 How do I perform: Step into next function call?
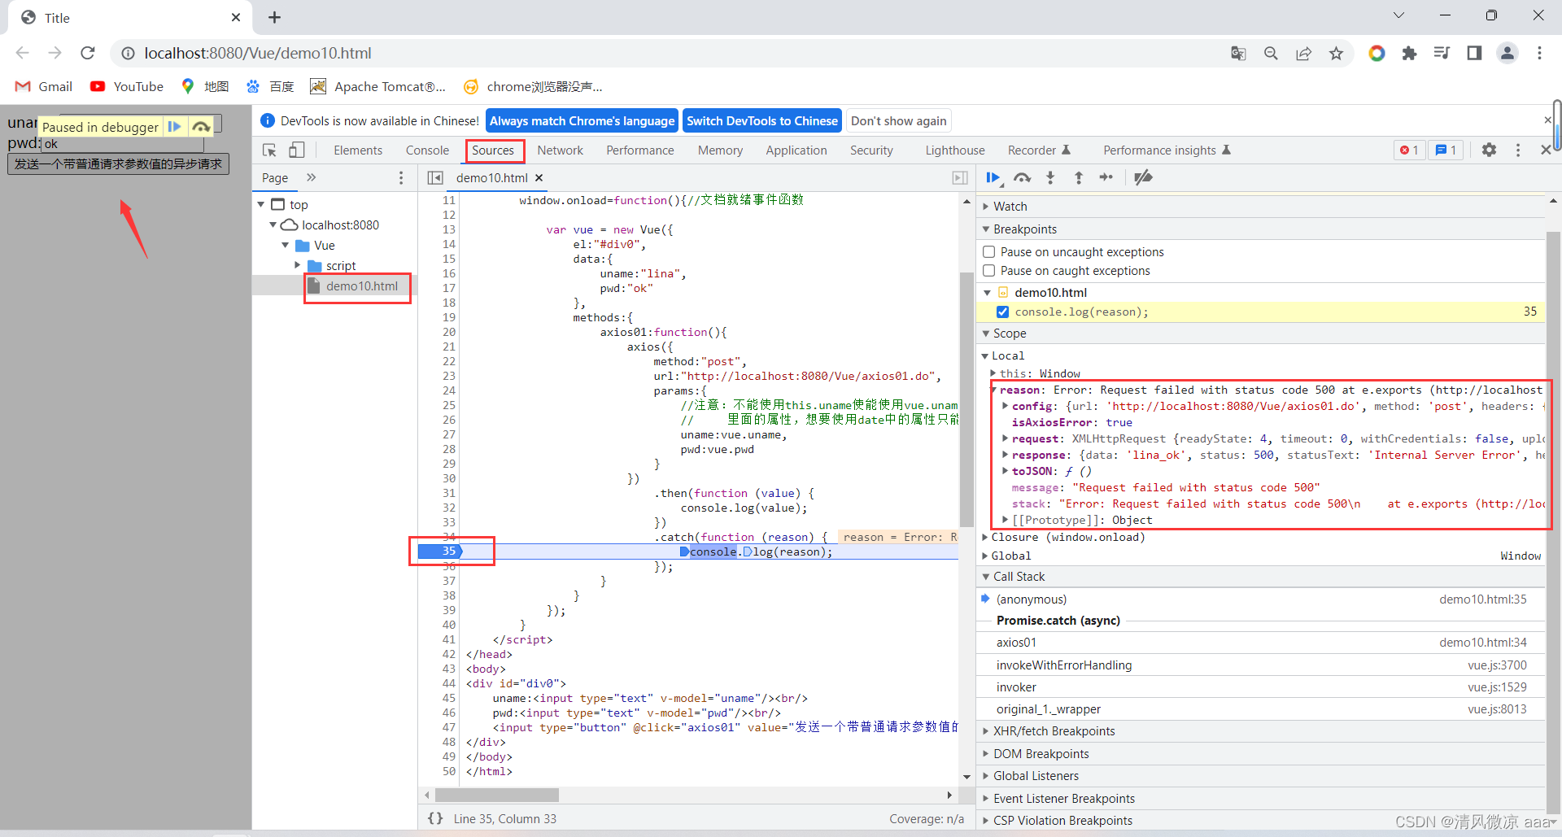(1050, 177)
